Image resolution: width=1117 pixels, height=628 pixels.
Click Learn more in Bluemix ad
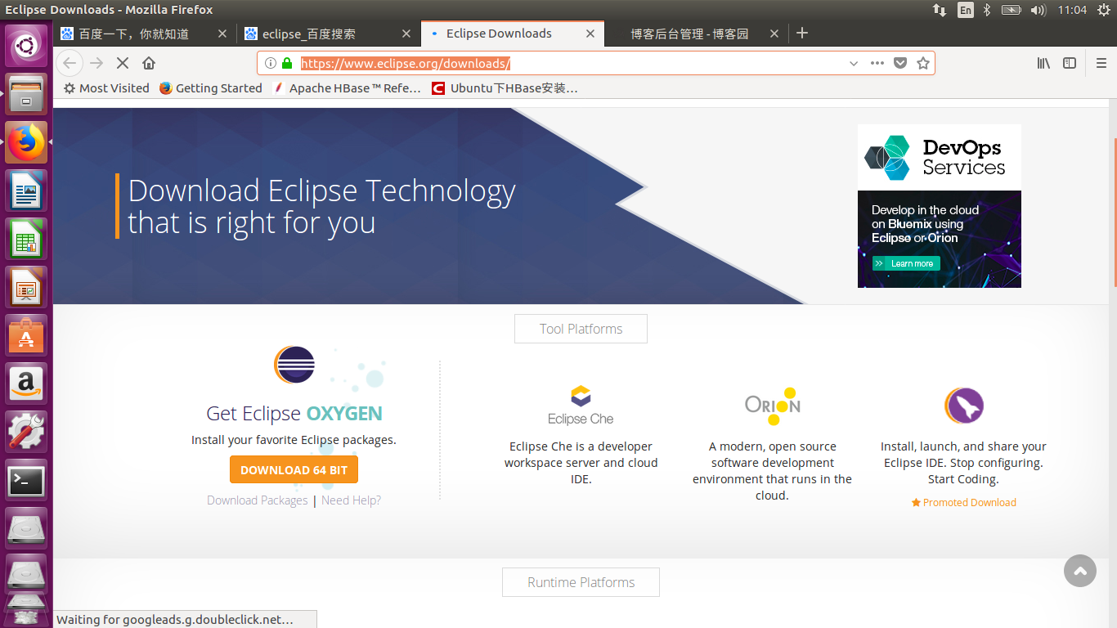pyautogui.click(x=906, y=263)
